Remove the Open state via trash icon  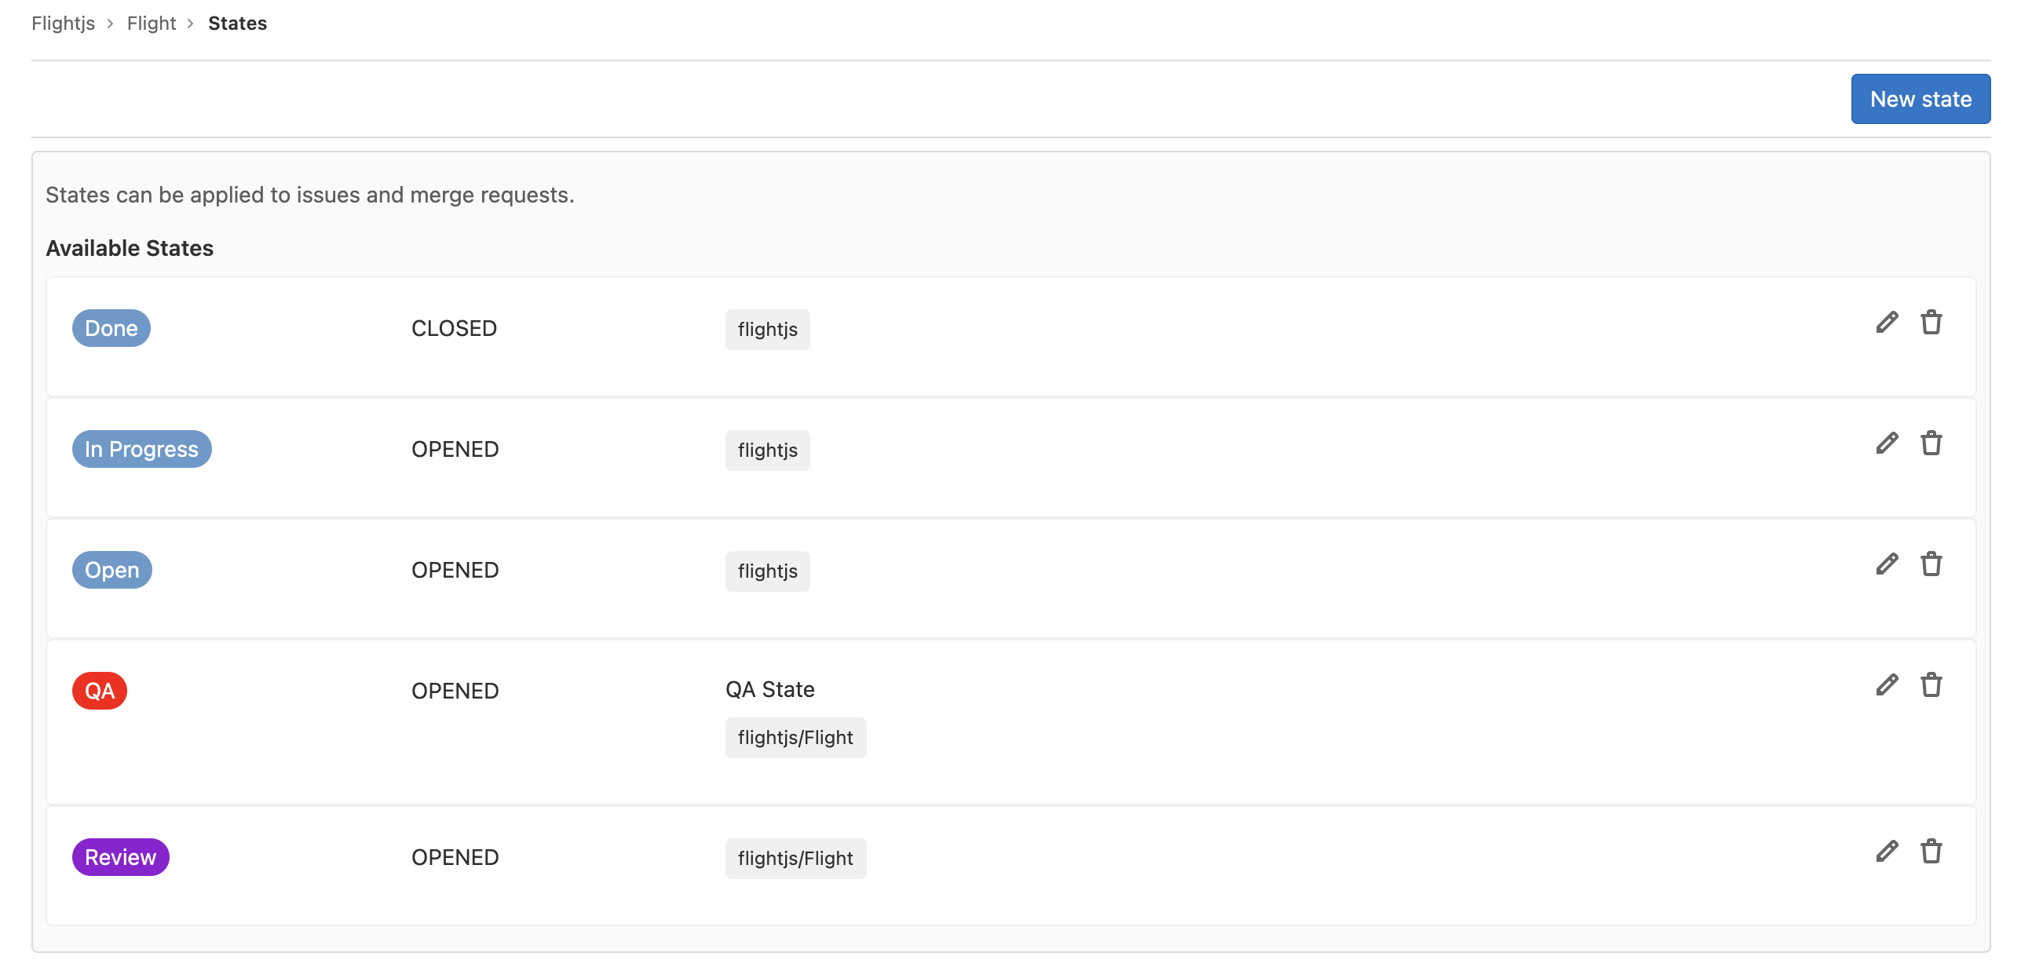[x=1931, y=564]
